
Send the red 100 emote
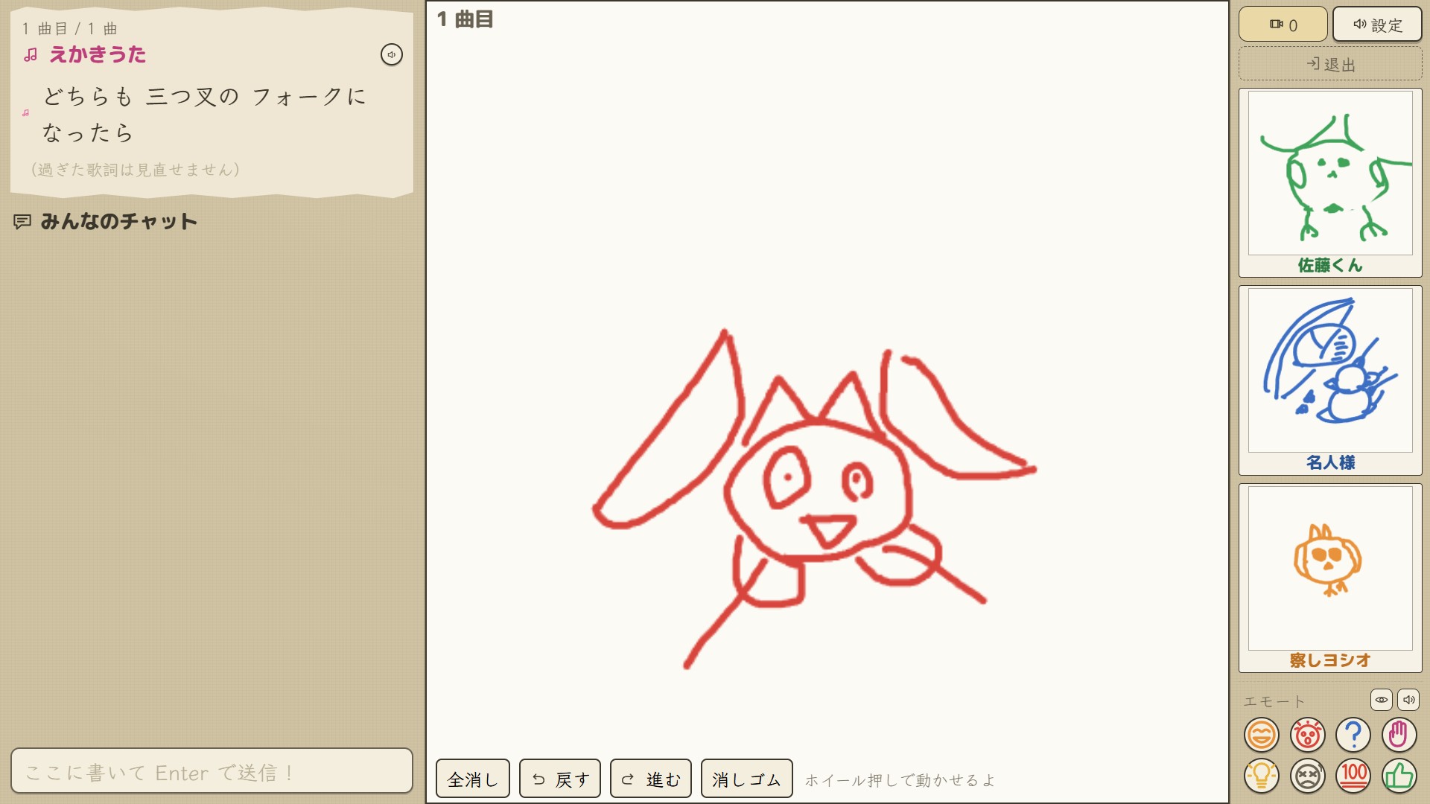(x=1353, y=776)
